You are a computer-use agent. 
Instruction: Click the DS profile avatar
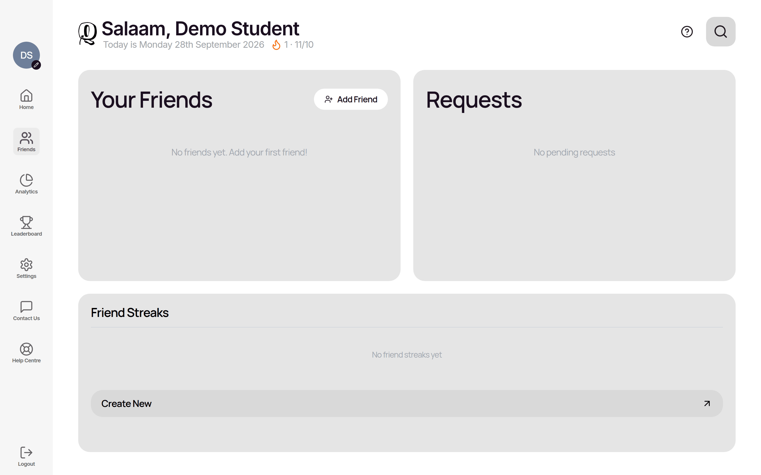26,55
